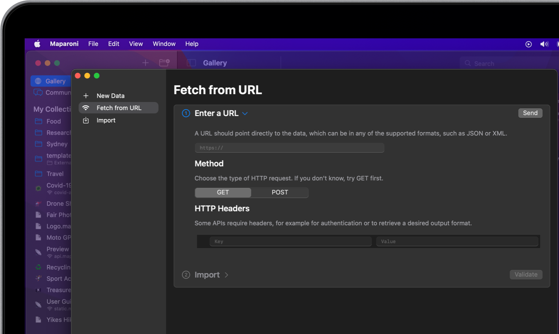Click the Gallery globe icon
The image size is (559, 334).
(x=38, y=81)
